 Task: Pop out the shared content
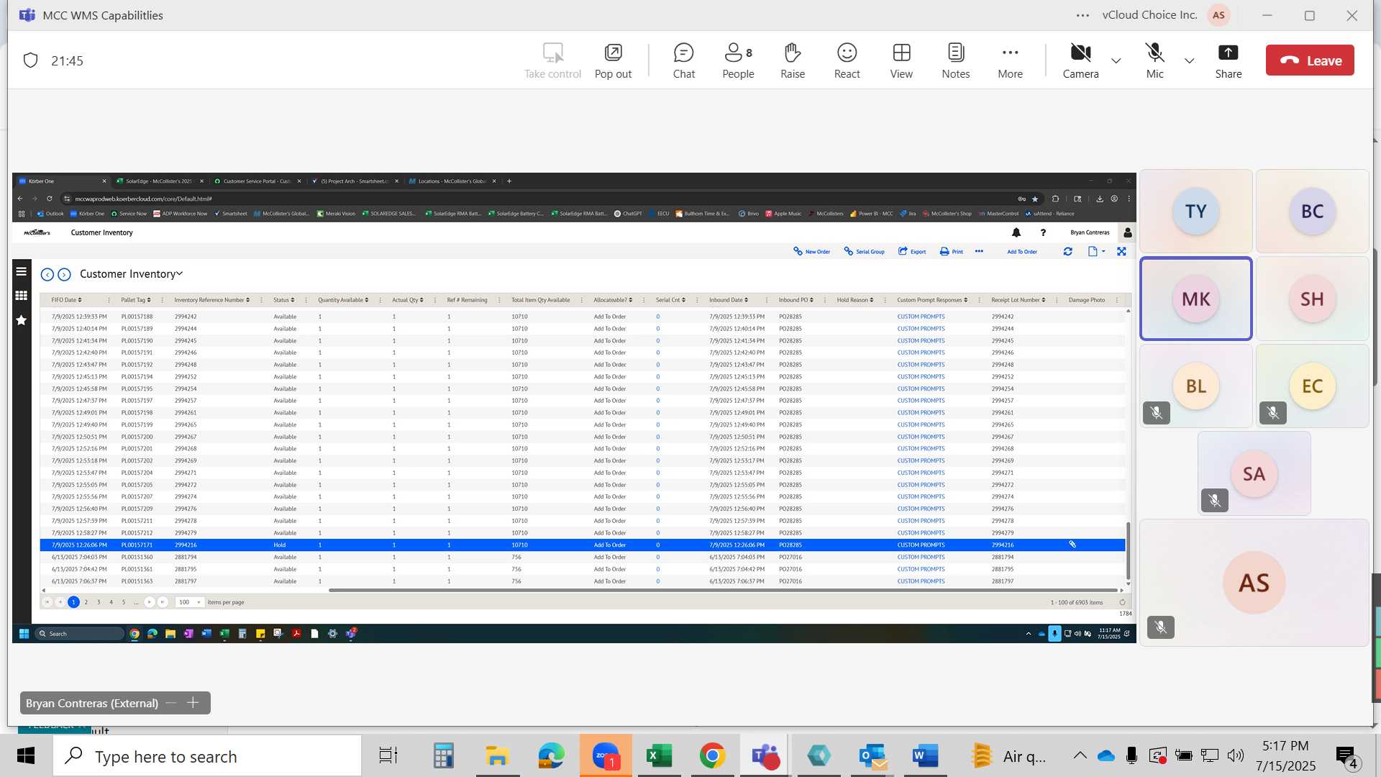click(x=613, y=60)
